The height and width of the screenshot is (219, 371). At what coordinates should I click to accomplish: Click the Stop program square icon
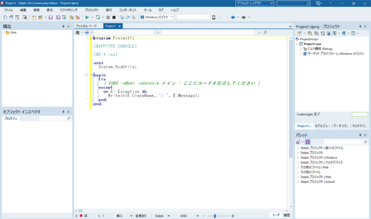[114, 17]
